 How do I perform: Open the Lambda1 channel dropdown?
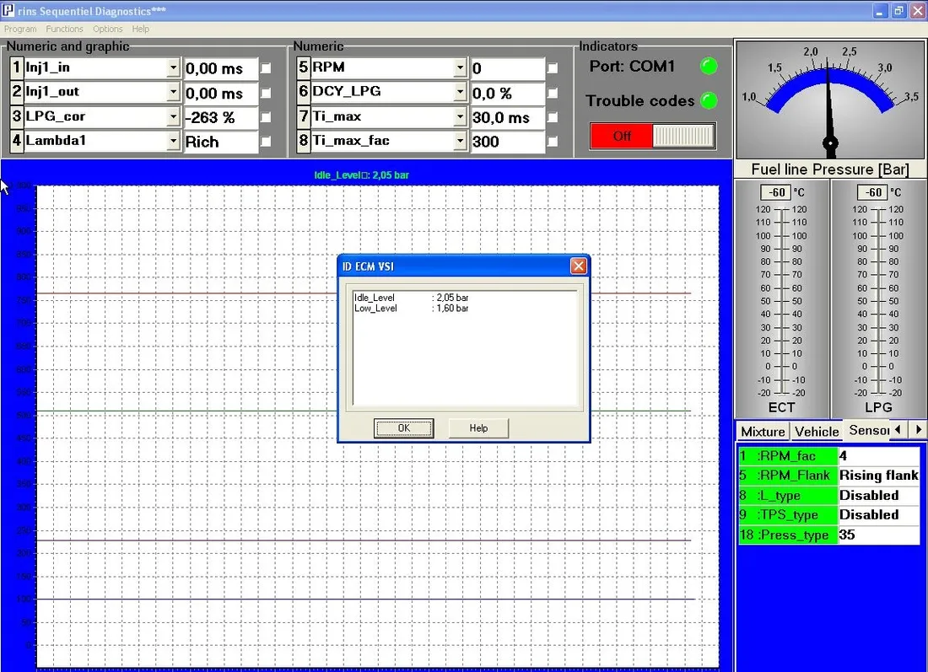(175, 141)
